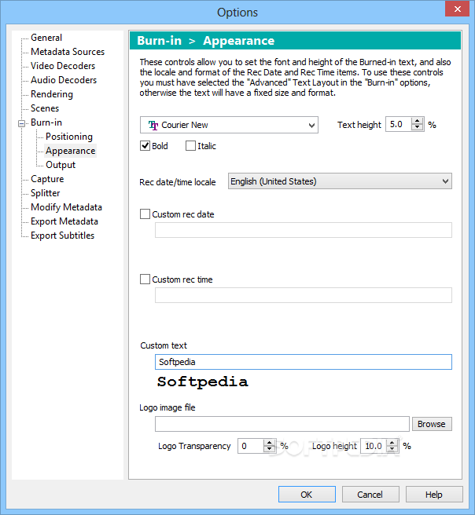The image size is (475, 515).
Task: Increase Logo height with up arrow
Action: tap(392, 443)
